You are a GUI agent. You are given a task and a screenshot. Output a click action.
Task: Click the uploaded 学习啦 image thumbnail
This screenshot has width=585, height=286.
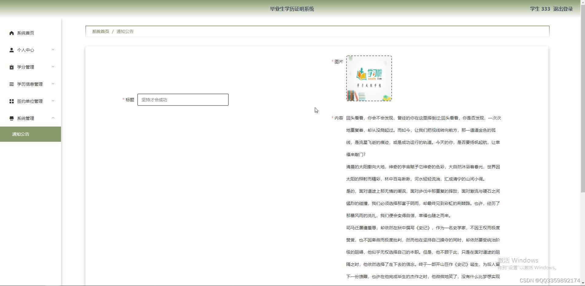369,78
